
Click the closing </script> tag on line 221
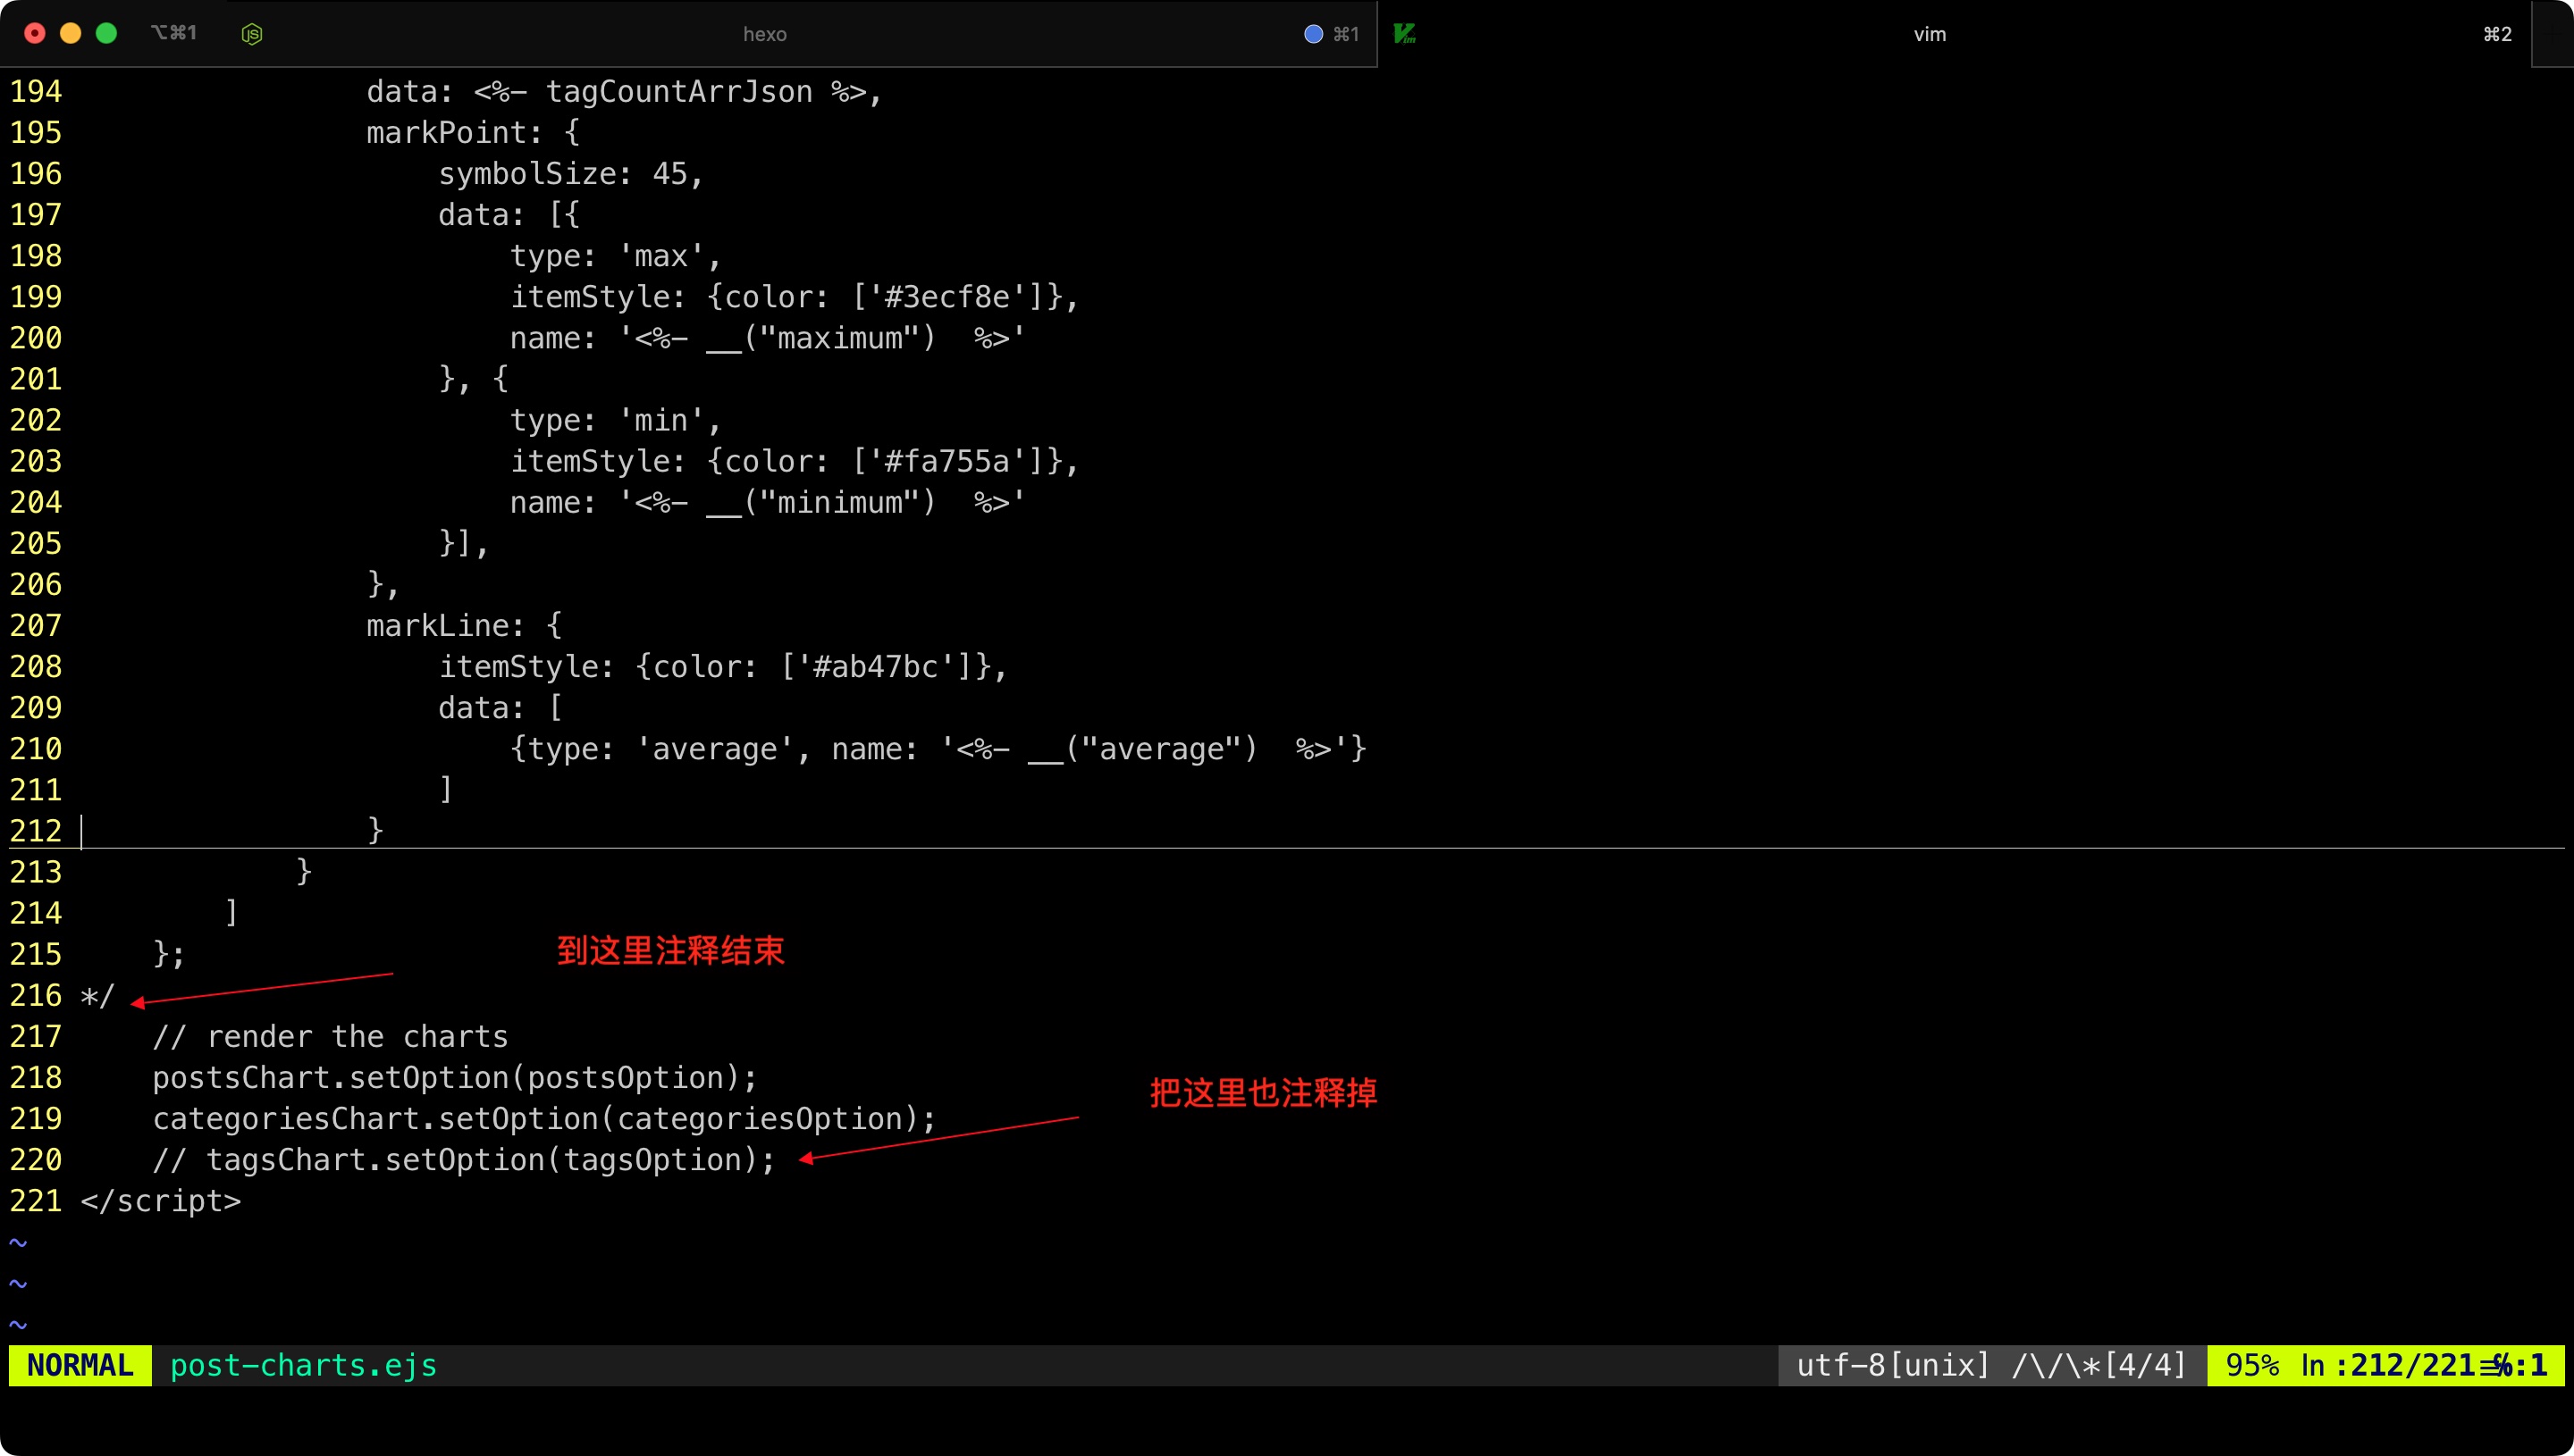pyautogui.click(x=161, y=1201)
